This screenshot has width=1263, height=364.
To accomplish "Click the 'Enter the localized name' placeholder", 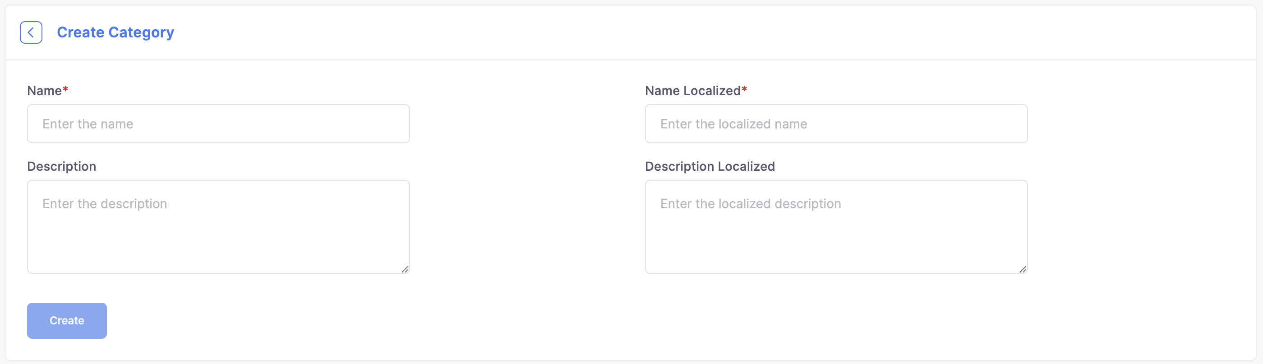I will pos(733,124).
